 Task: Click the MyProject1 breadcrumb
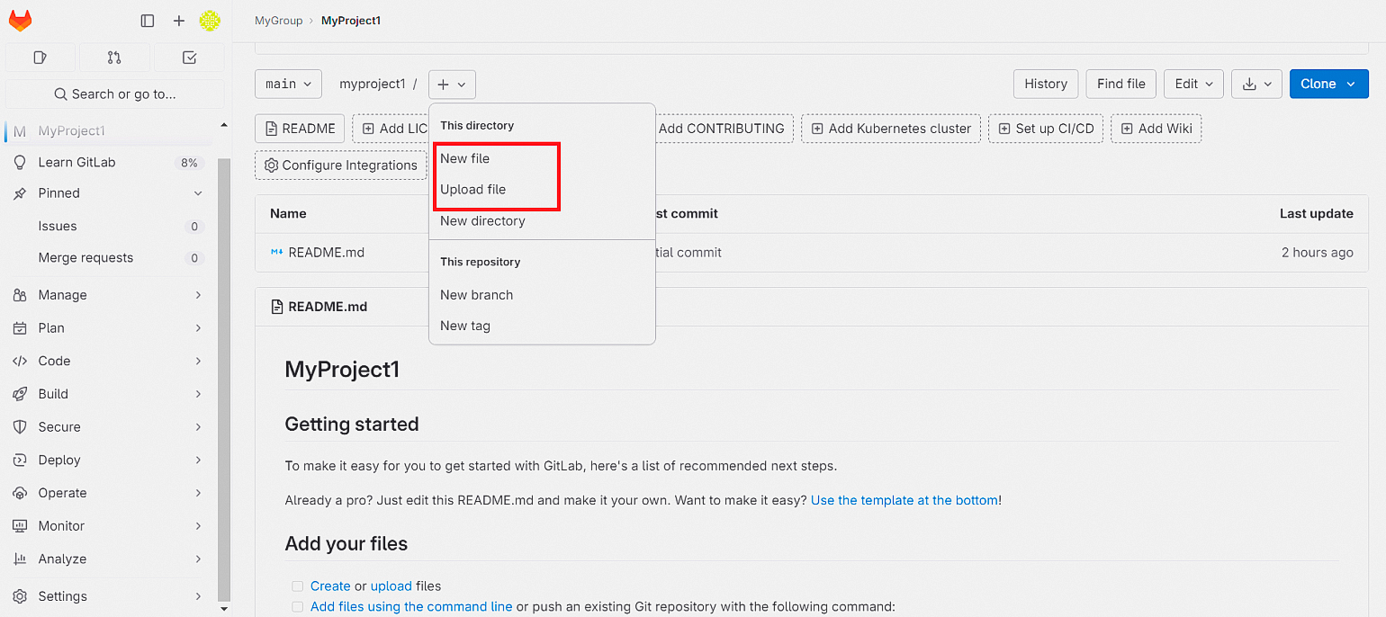(351, 21)
